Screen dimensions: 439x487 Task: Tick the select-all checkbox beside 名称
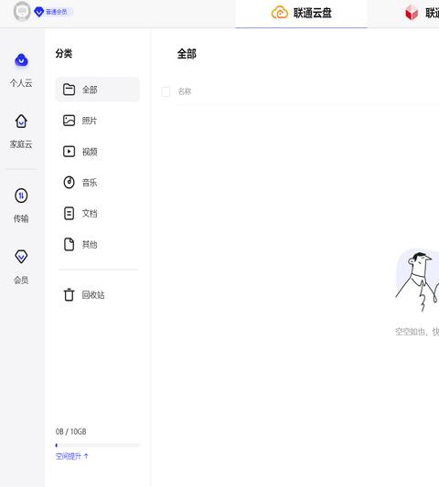[x=166, y=91]
